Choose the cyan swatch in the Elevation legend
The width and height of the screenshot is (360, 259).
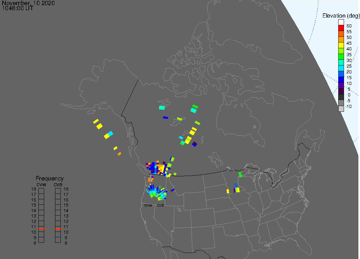click(341, 68)
